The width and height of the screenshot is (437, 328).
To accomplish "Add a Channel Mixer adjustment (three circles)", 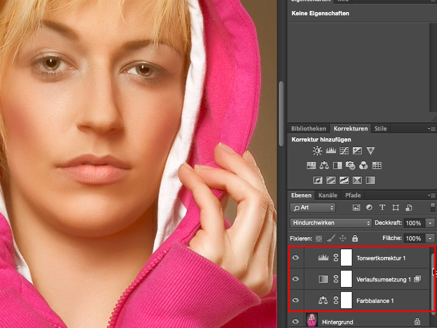I will pyautogui.click(x=363, y=166).
